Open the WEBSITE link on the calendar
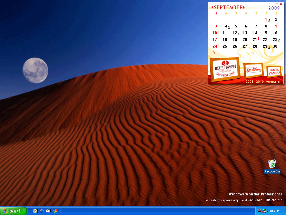The width and height of the screenshot is (286, 215). [x=273, y=82]
